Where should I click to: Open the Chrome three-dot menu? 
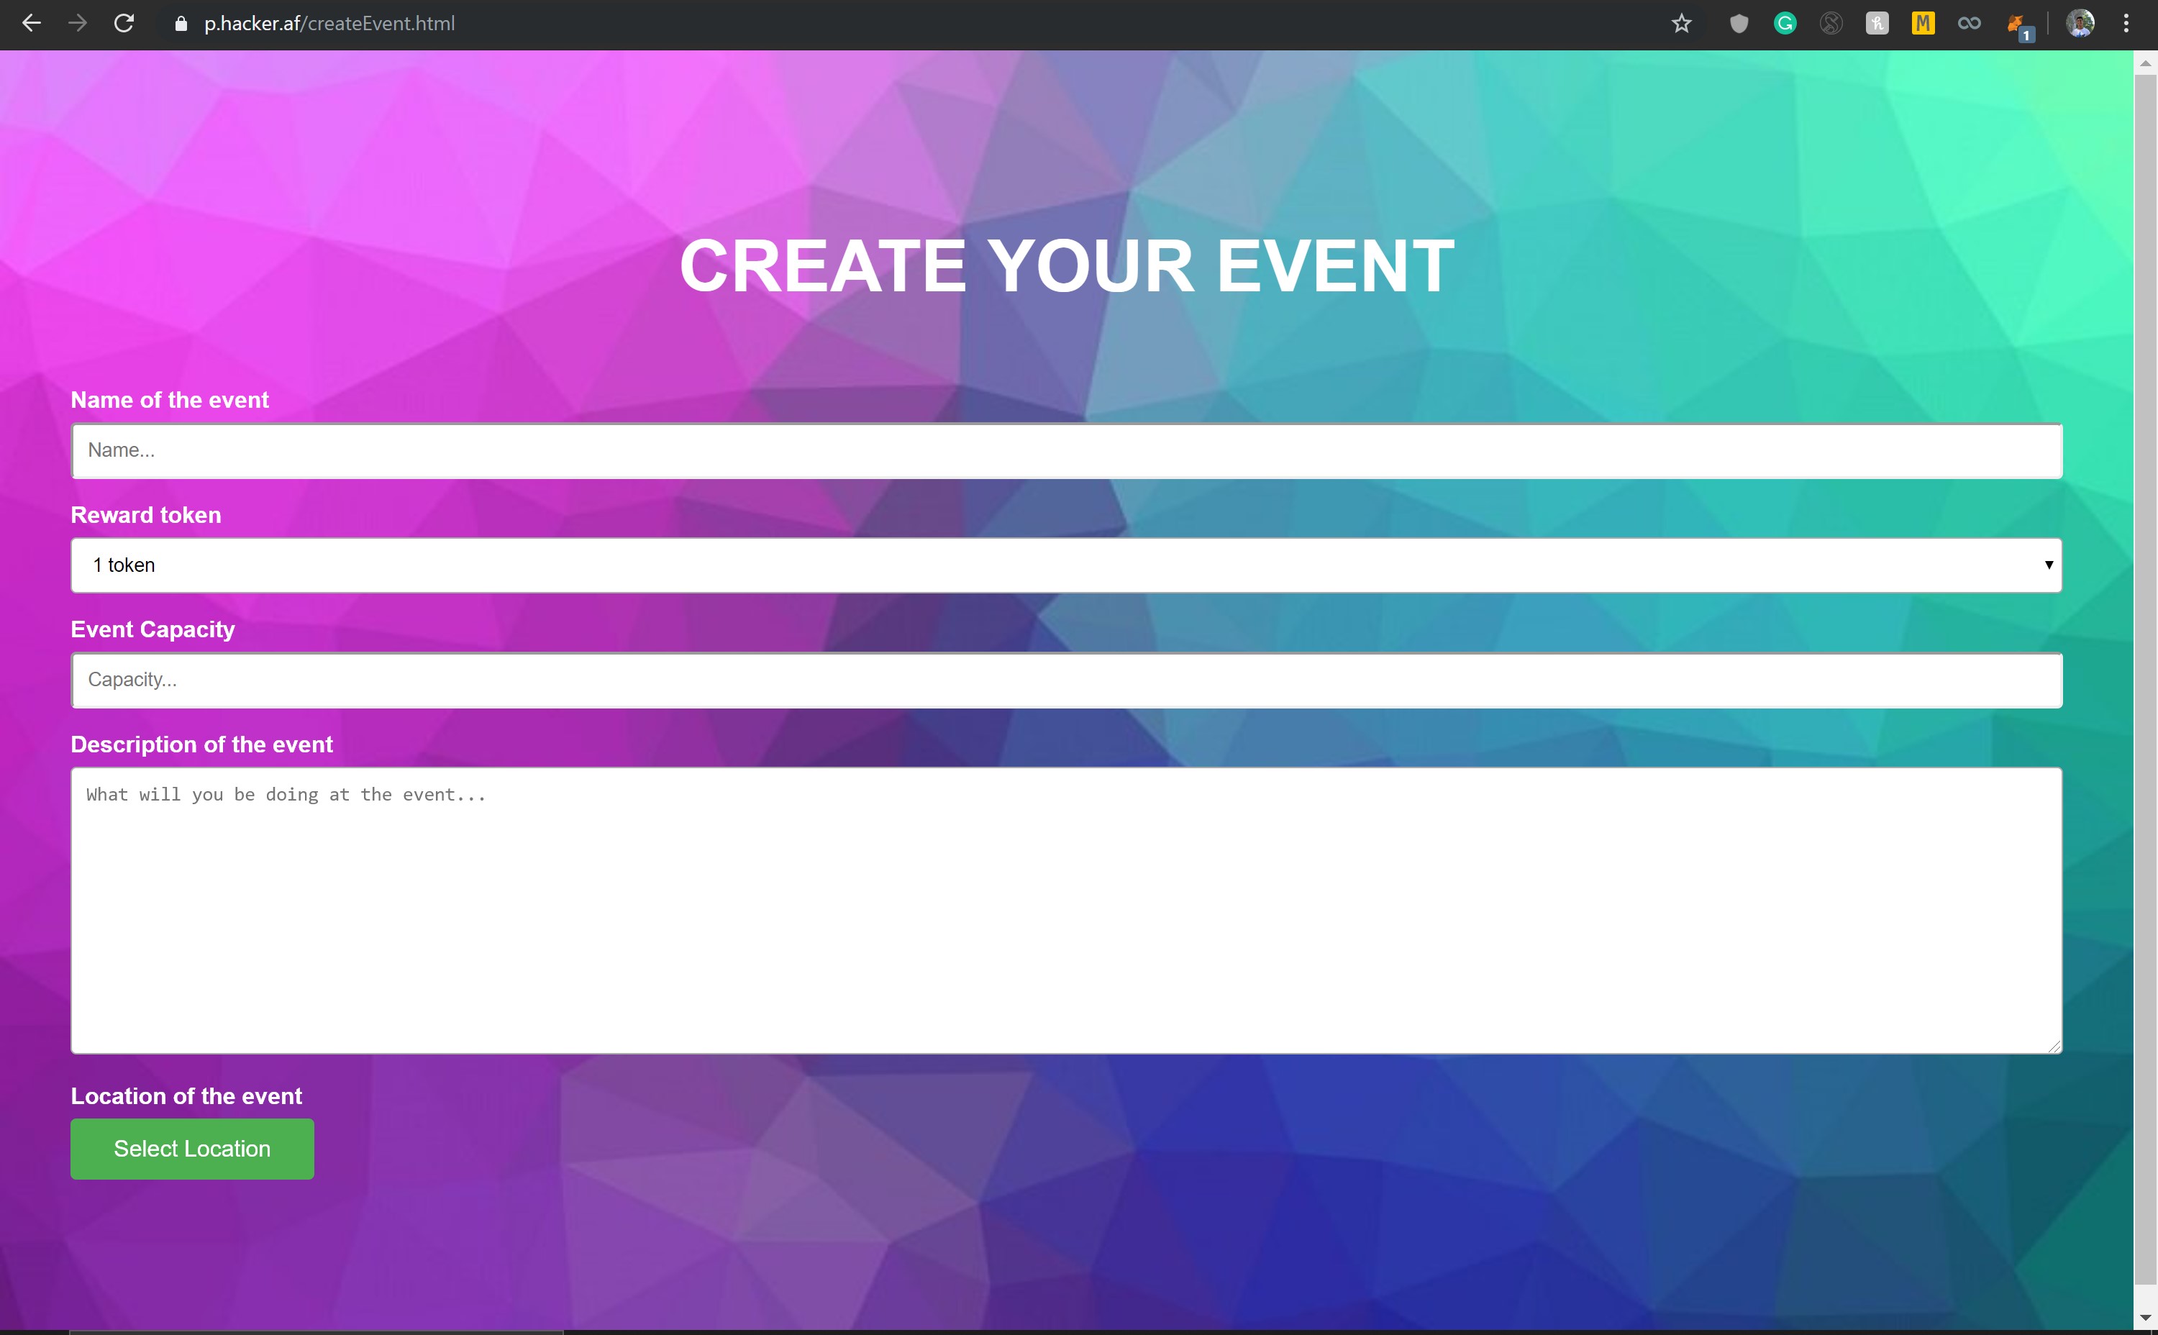2126,24
